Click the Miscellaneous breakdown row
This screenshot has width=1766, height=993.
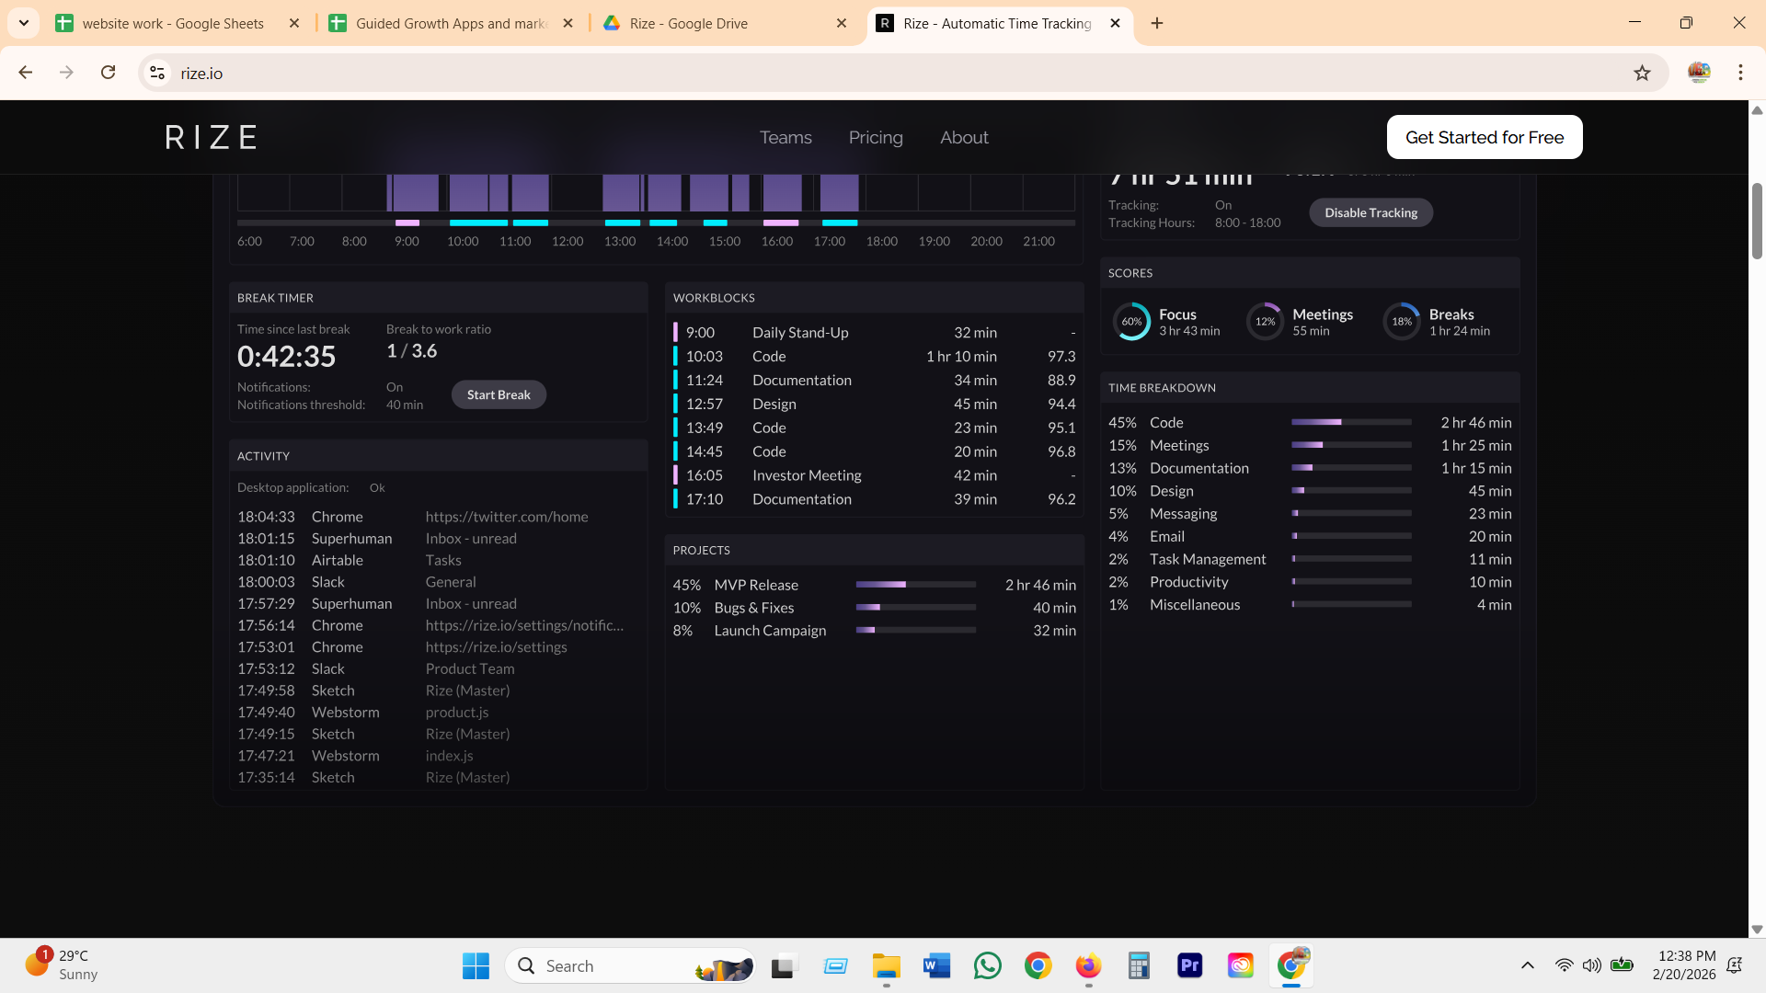click(1310, 605)
